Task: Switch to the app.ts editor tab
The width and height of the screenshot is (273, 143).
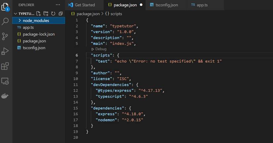Action: 205,5
